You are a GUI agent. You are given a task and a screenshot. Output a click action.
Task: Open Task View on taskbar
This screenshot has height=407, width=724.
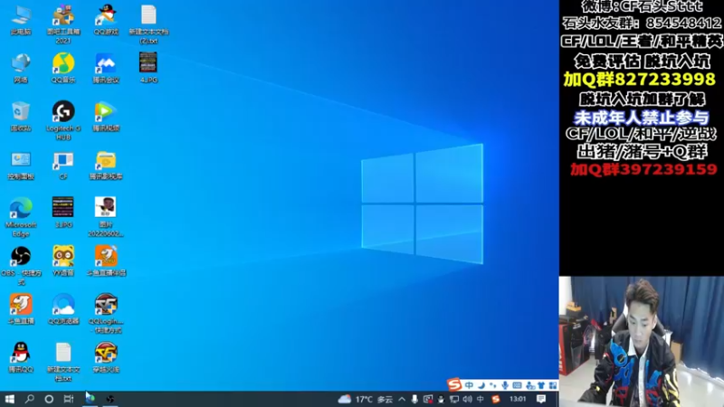[69, 399]
